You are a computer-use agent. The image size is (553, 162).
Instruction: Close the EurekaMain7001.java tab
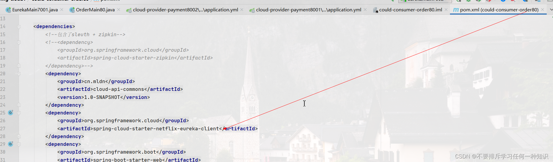pyautogui.click(x=62, y=10)
